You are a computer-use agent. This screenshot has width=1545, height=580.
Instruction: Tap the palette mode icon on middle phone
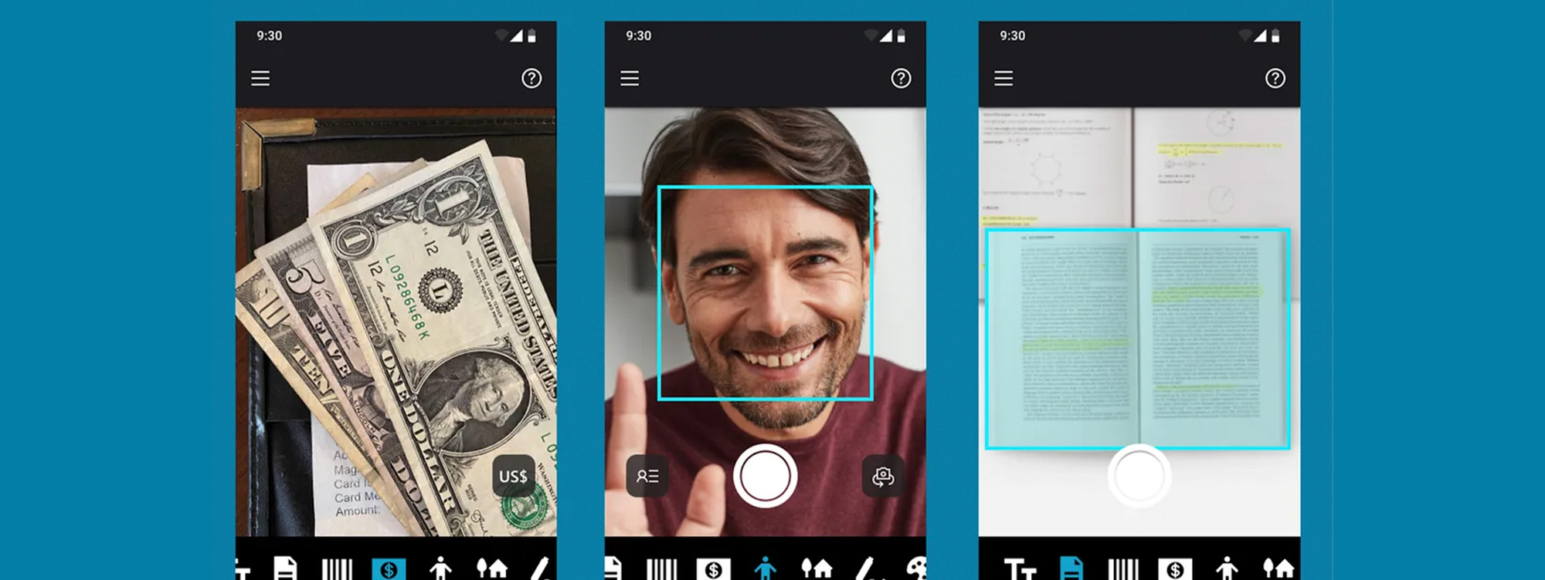coord(916,569)
